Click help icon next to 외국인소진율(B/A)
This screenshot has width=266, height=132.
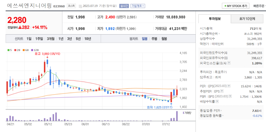[229, 63]
